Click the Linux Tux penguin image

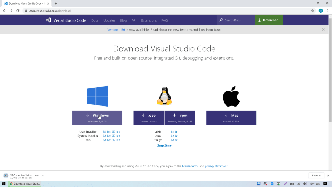click(164, 96)
